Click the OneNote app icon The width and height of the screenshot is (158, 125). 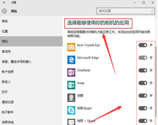tap(71, 72)
